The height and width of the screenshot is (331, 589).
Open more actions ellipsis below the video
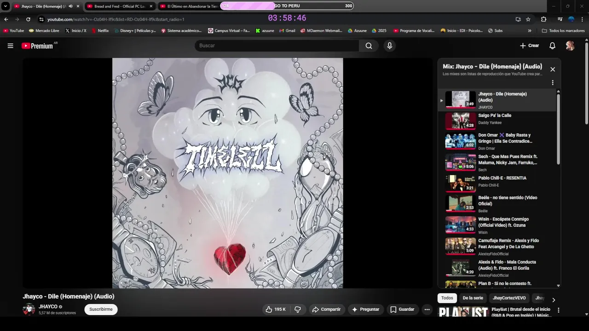pyautogui.click(x=427, y=309)
